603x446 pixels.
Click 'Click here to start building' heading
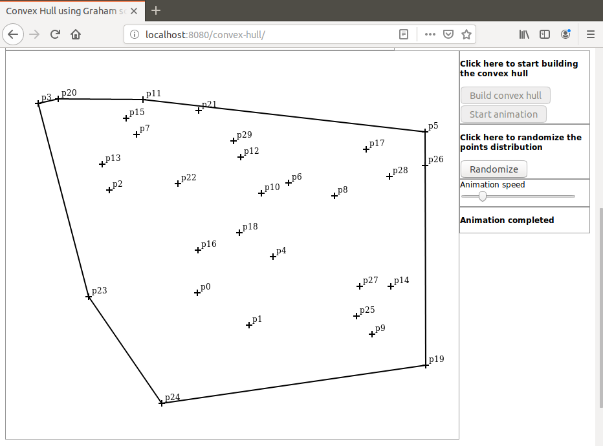tap(519, 69)
